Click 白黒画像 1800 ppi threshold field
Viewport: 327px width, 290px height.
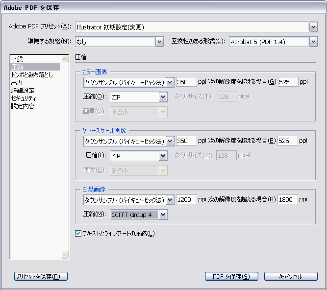287,199
